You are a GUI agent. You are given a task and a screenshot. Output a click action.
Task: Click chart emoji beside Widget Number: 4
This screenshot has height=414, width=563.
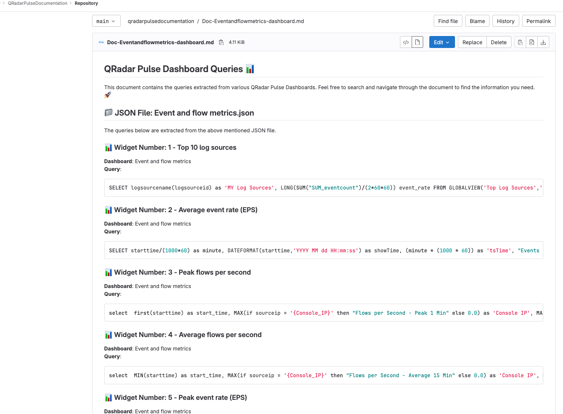(108, 335)
